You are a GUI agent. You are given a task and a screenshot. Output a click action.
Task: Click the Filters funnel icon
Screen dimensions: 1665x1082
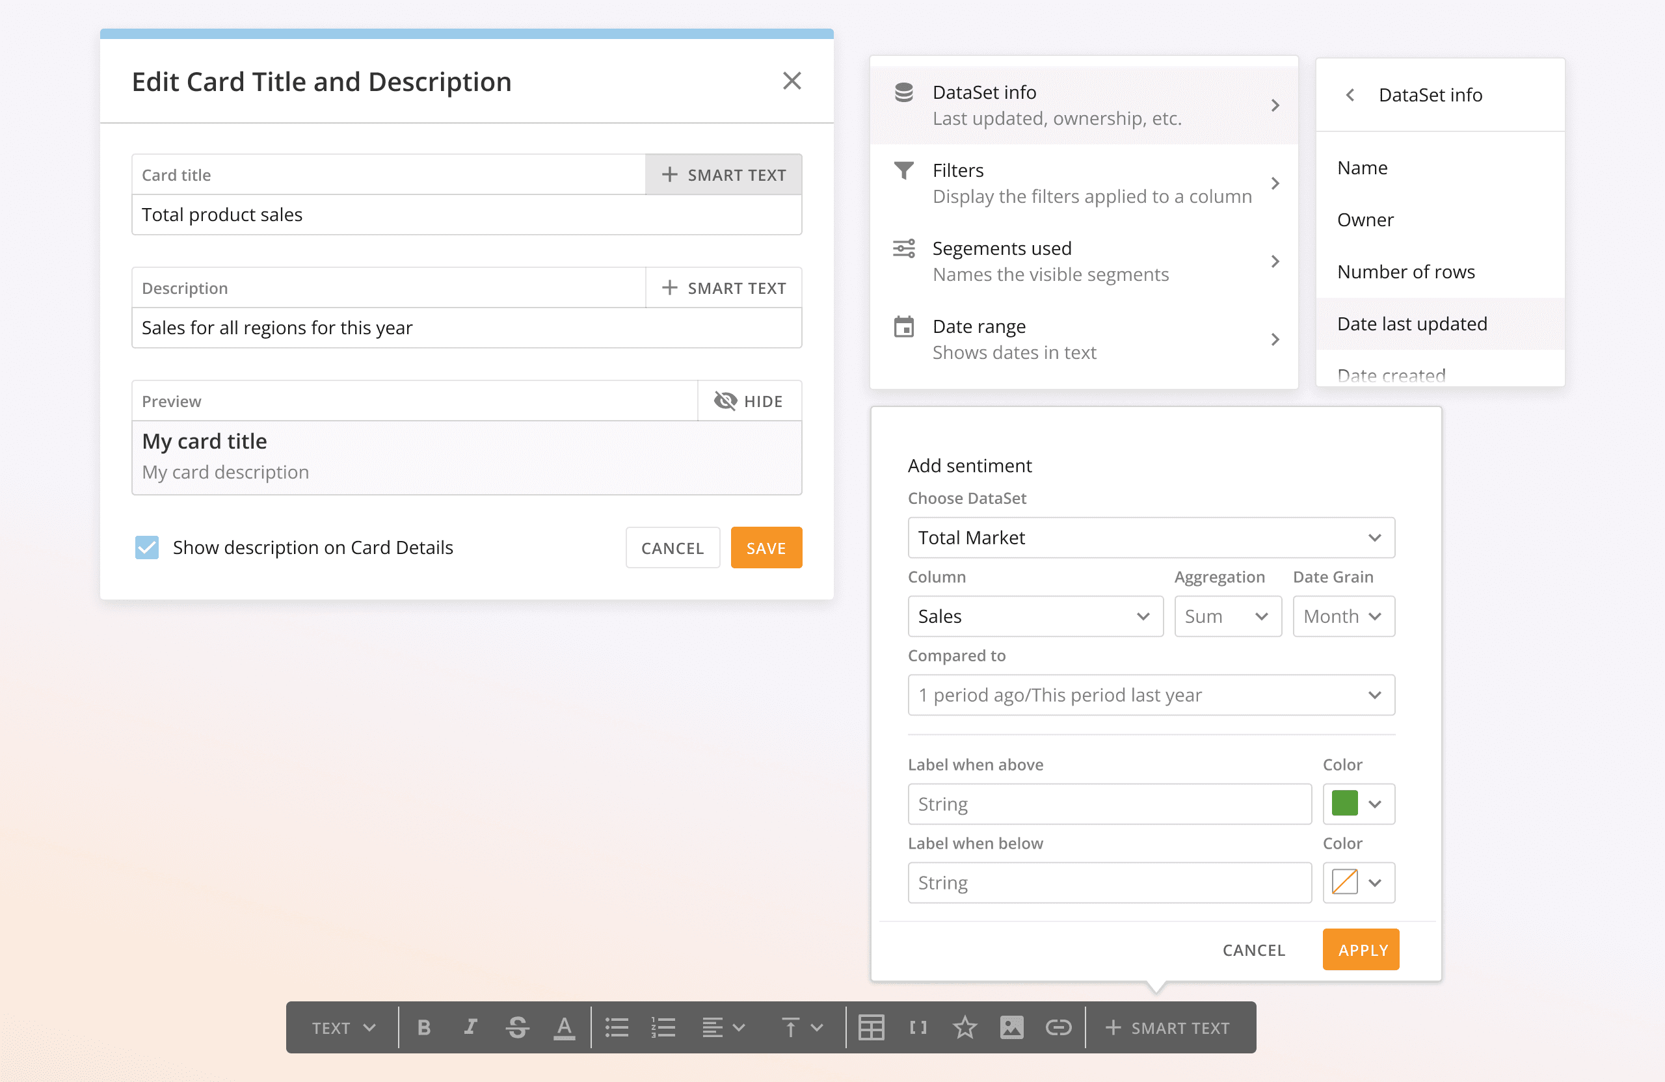pos(904,170)
